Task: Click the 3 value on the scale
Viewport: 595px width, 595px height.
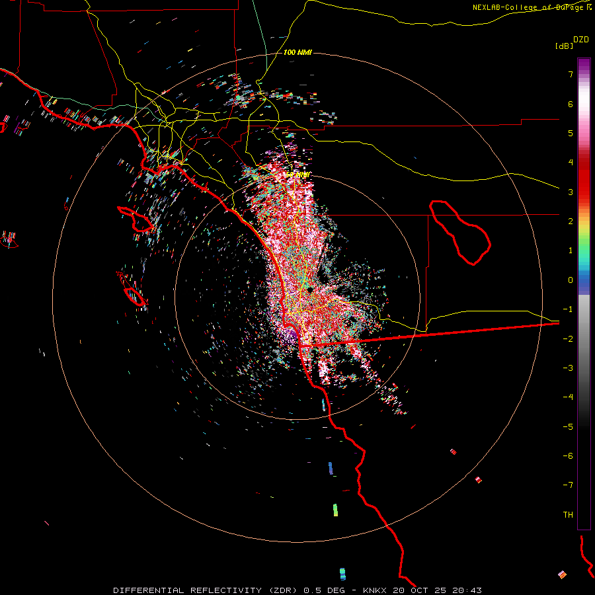Action: pos(571,192)
